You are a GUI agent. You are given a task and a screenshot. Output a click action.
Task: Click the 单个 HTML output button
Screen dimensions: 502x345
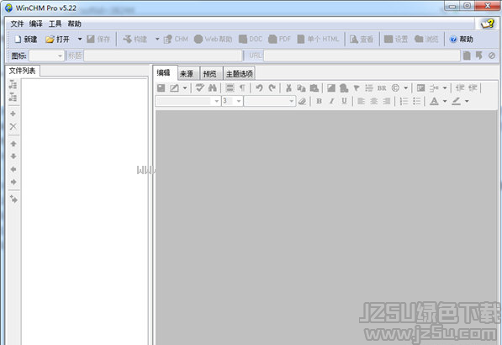(x=318, y=39)
